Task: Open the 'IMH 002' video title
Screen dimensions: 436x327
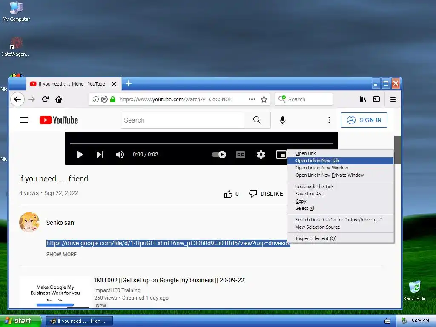Action: 169,280
